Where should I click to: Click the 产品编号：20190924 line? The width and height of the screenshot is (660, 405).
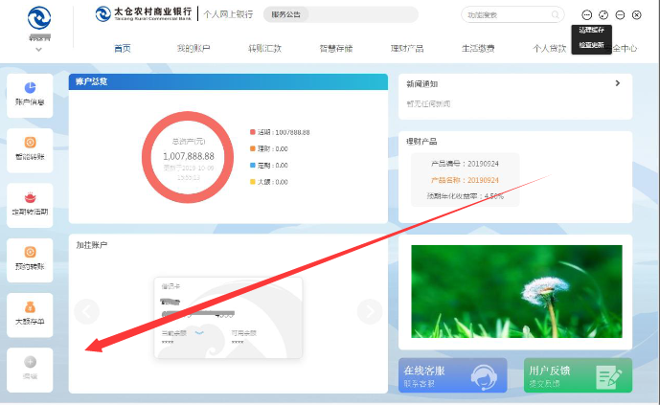pos(465,164)
